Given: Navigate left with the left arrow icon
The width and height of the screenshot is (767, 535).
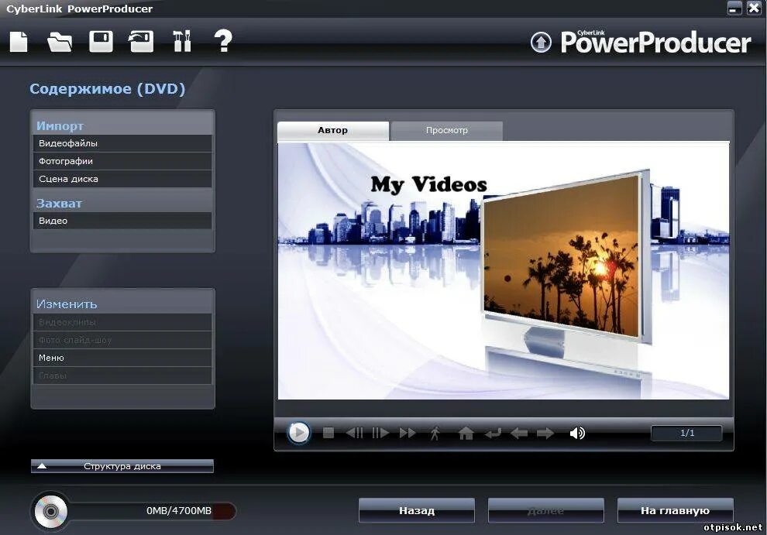Looking at the screenshot, I should [x=519, y=433].
